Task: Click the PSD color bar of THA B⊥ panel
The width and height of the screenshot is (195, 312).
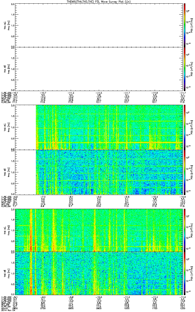Action: coord(184,25)
